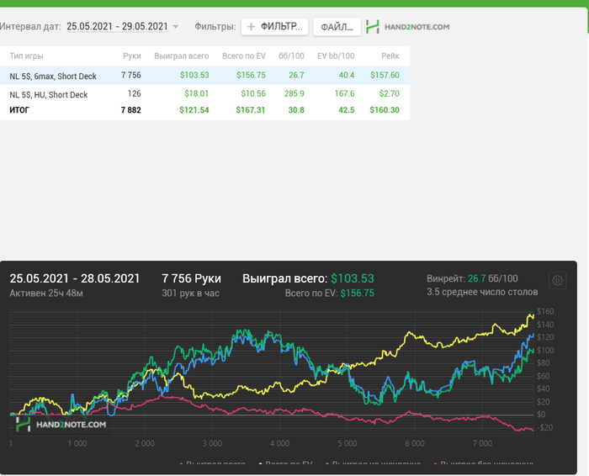Select the 'NL 5$, HU, Short Deck' row
Viewport: 589px width, 476px height.
click(x=49, y=94)
